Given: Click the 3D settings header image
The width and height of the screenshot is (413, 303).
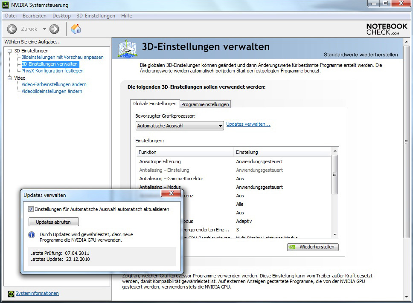Looking at the screenshot, I should pos(127,49).
